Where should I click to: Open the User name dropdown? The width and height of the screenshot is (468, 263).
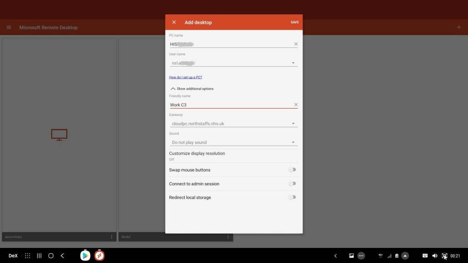click(293, 63)
